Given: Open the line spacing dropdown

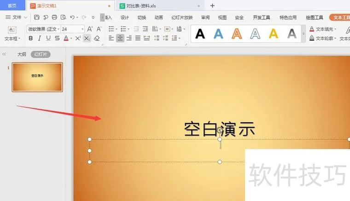Looking at the screenshot, I should pyautogui.click(x=179, y=38).
